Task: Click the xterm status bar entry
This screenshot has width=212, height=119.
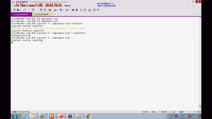Action: tap(154, 112)
